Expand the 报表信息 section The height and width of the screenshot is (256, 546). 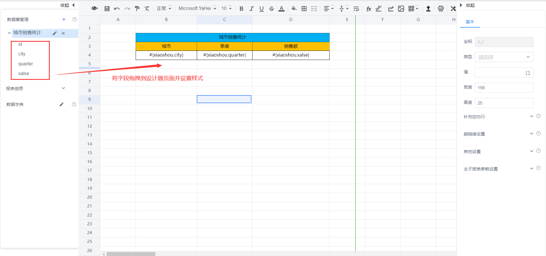tap(63, 88)
